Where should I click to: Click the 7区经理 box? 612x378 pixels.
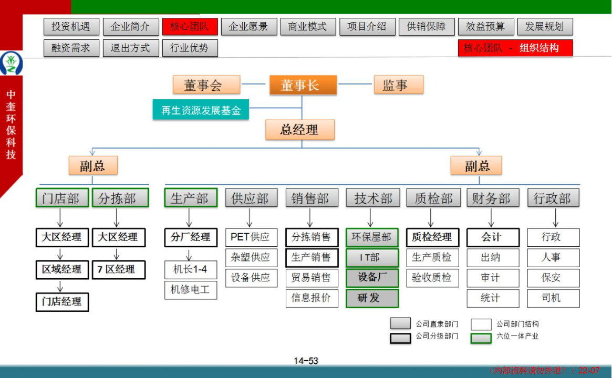click(119, 269)
